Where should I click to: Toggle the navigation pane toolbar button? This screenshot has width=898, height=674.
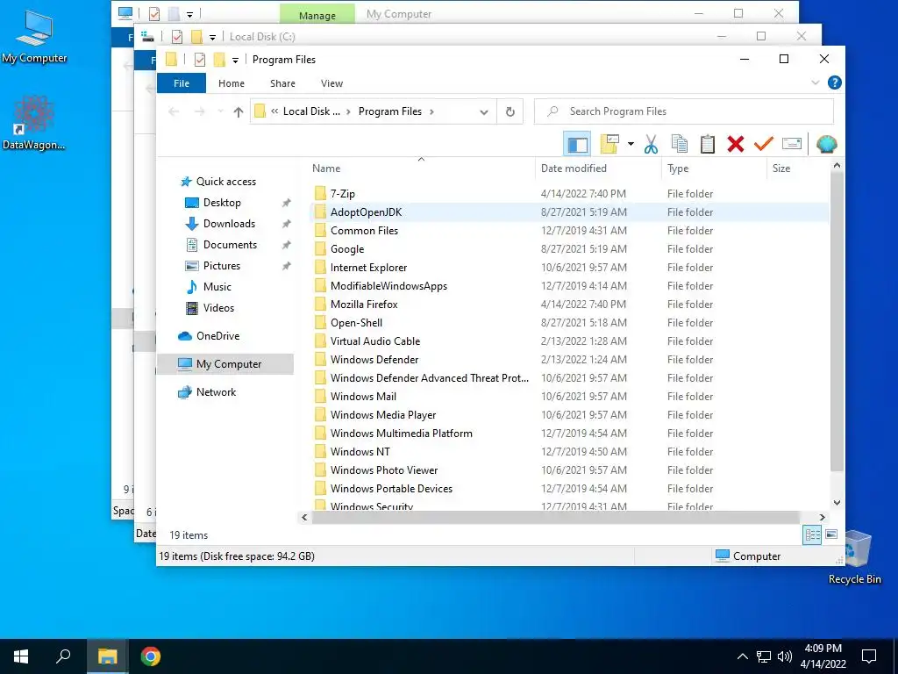tap(577, 144)
